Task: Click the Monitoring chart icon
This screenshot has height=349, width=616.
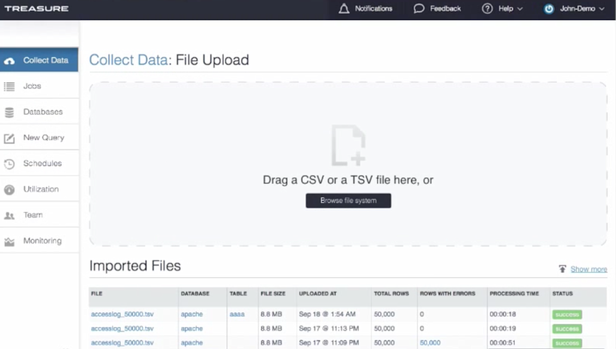Action: 10,241
